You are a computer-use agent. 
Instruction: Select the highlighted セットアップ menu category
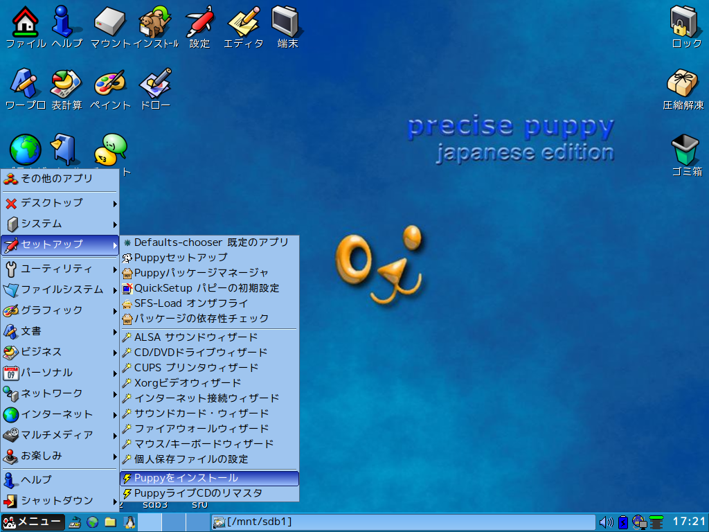(60, 245)
